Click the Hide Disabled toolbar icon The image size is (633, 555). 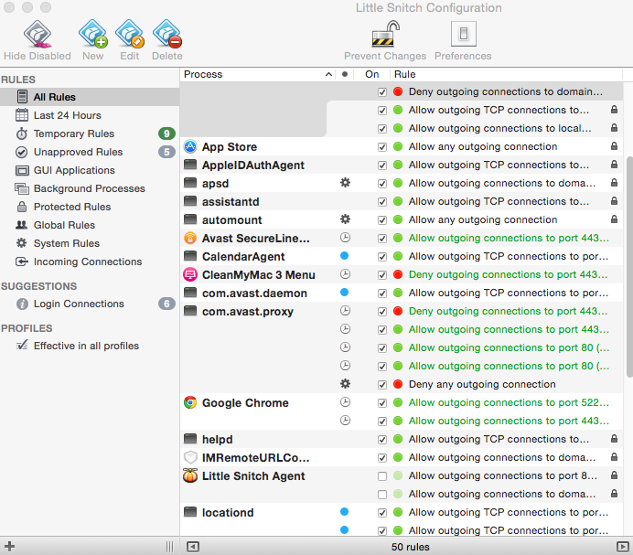pyautogui.click(x=38, y=35)
